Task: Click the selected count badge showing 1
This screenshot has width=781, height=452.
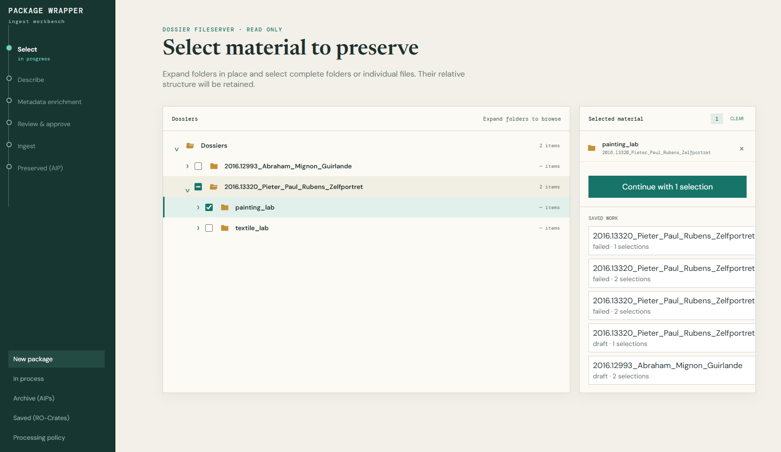Action: click(x=717, y=119)
